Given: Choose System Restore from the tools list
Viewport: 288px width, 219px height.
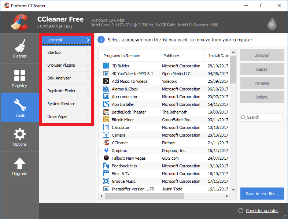Looking at the screenshot, I should pos(61,104).
